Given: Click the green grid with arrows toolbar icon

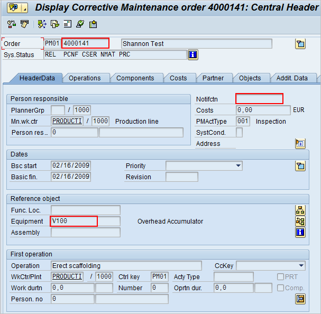Looking at the screenshot, I should coord(42,24).
